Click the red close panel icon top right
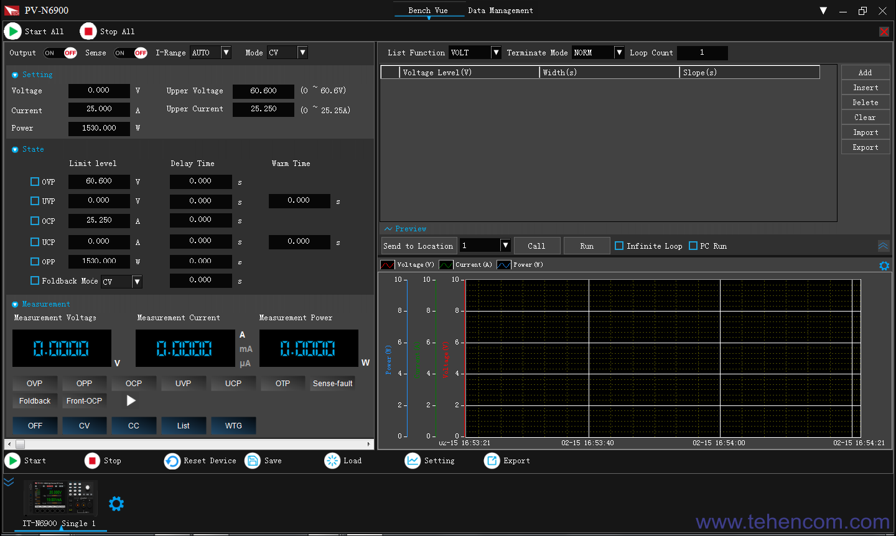 click(x=884, y=32)
